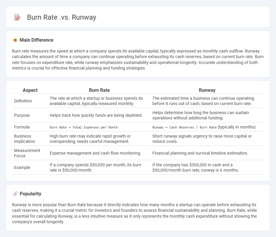Click the Runway purpose cell about sustaining operations
276x237 pixels.
pos(201,115)
